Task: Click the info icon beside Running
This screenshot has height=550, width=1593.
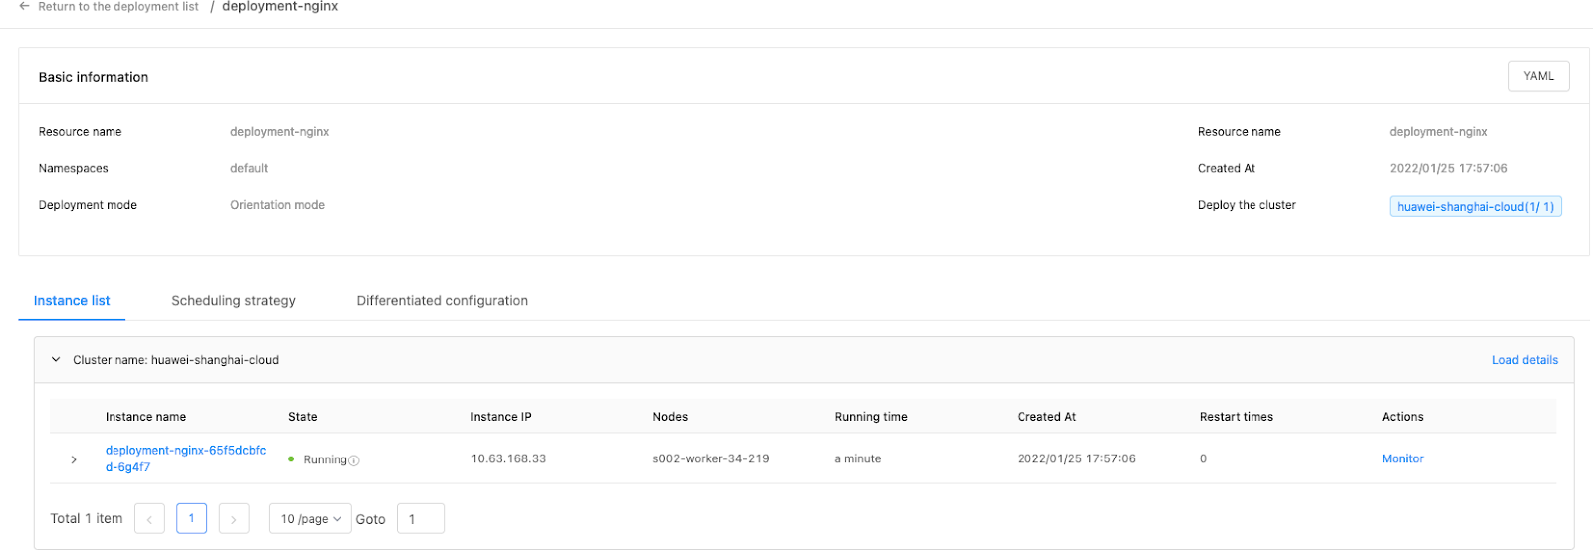Action: 354,460
